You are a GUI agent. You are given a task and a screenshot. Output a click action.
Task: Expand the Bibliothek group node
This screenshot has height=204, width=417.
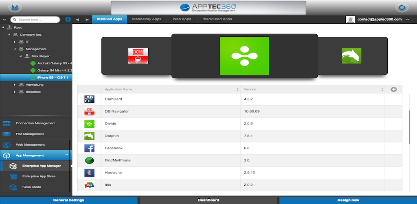15,92
